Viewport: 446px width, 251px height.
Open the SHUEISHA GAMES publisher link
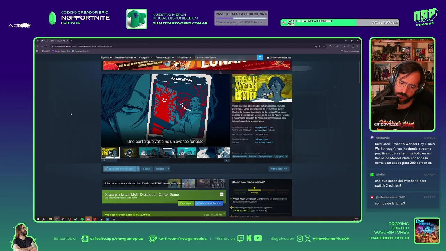(x=264, y=142)
